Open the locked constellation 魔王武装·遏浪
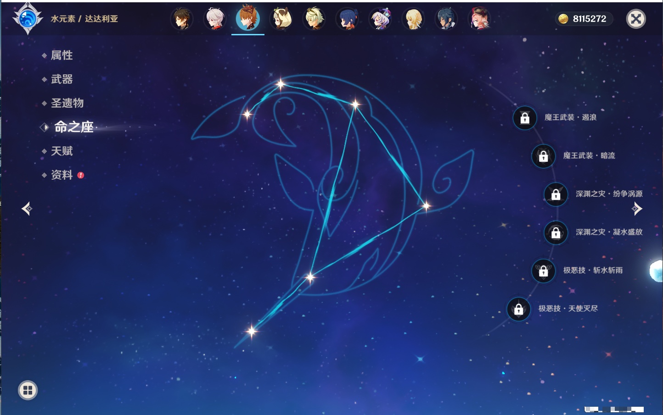 [x=525, y=118]
